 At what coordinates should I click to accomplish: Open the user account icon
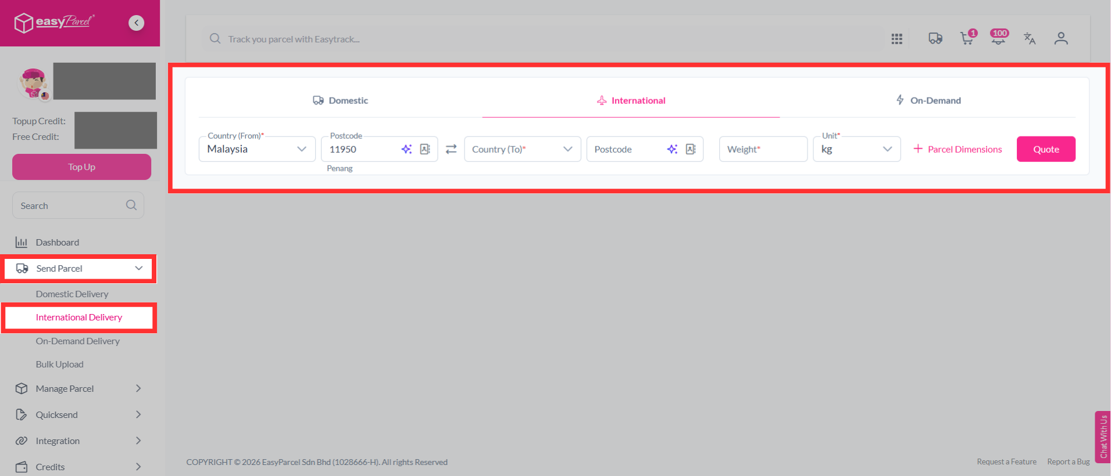click(x=1061, y=38)
